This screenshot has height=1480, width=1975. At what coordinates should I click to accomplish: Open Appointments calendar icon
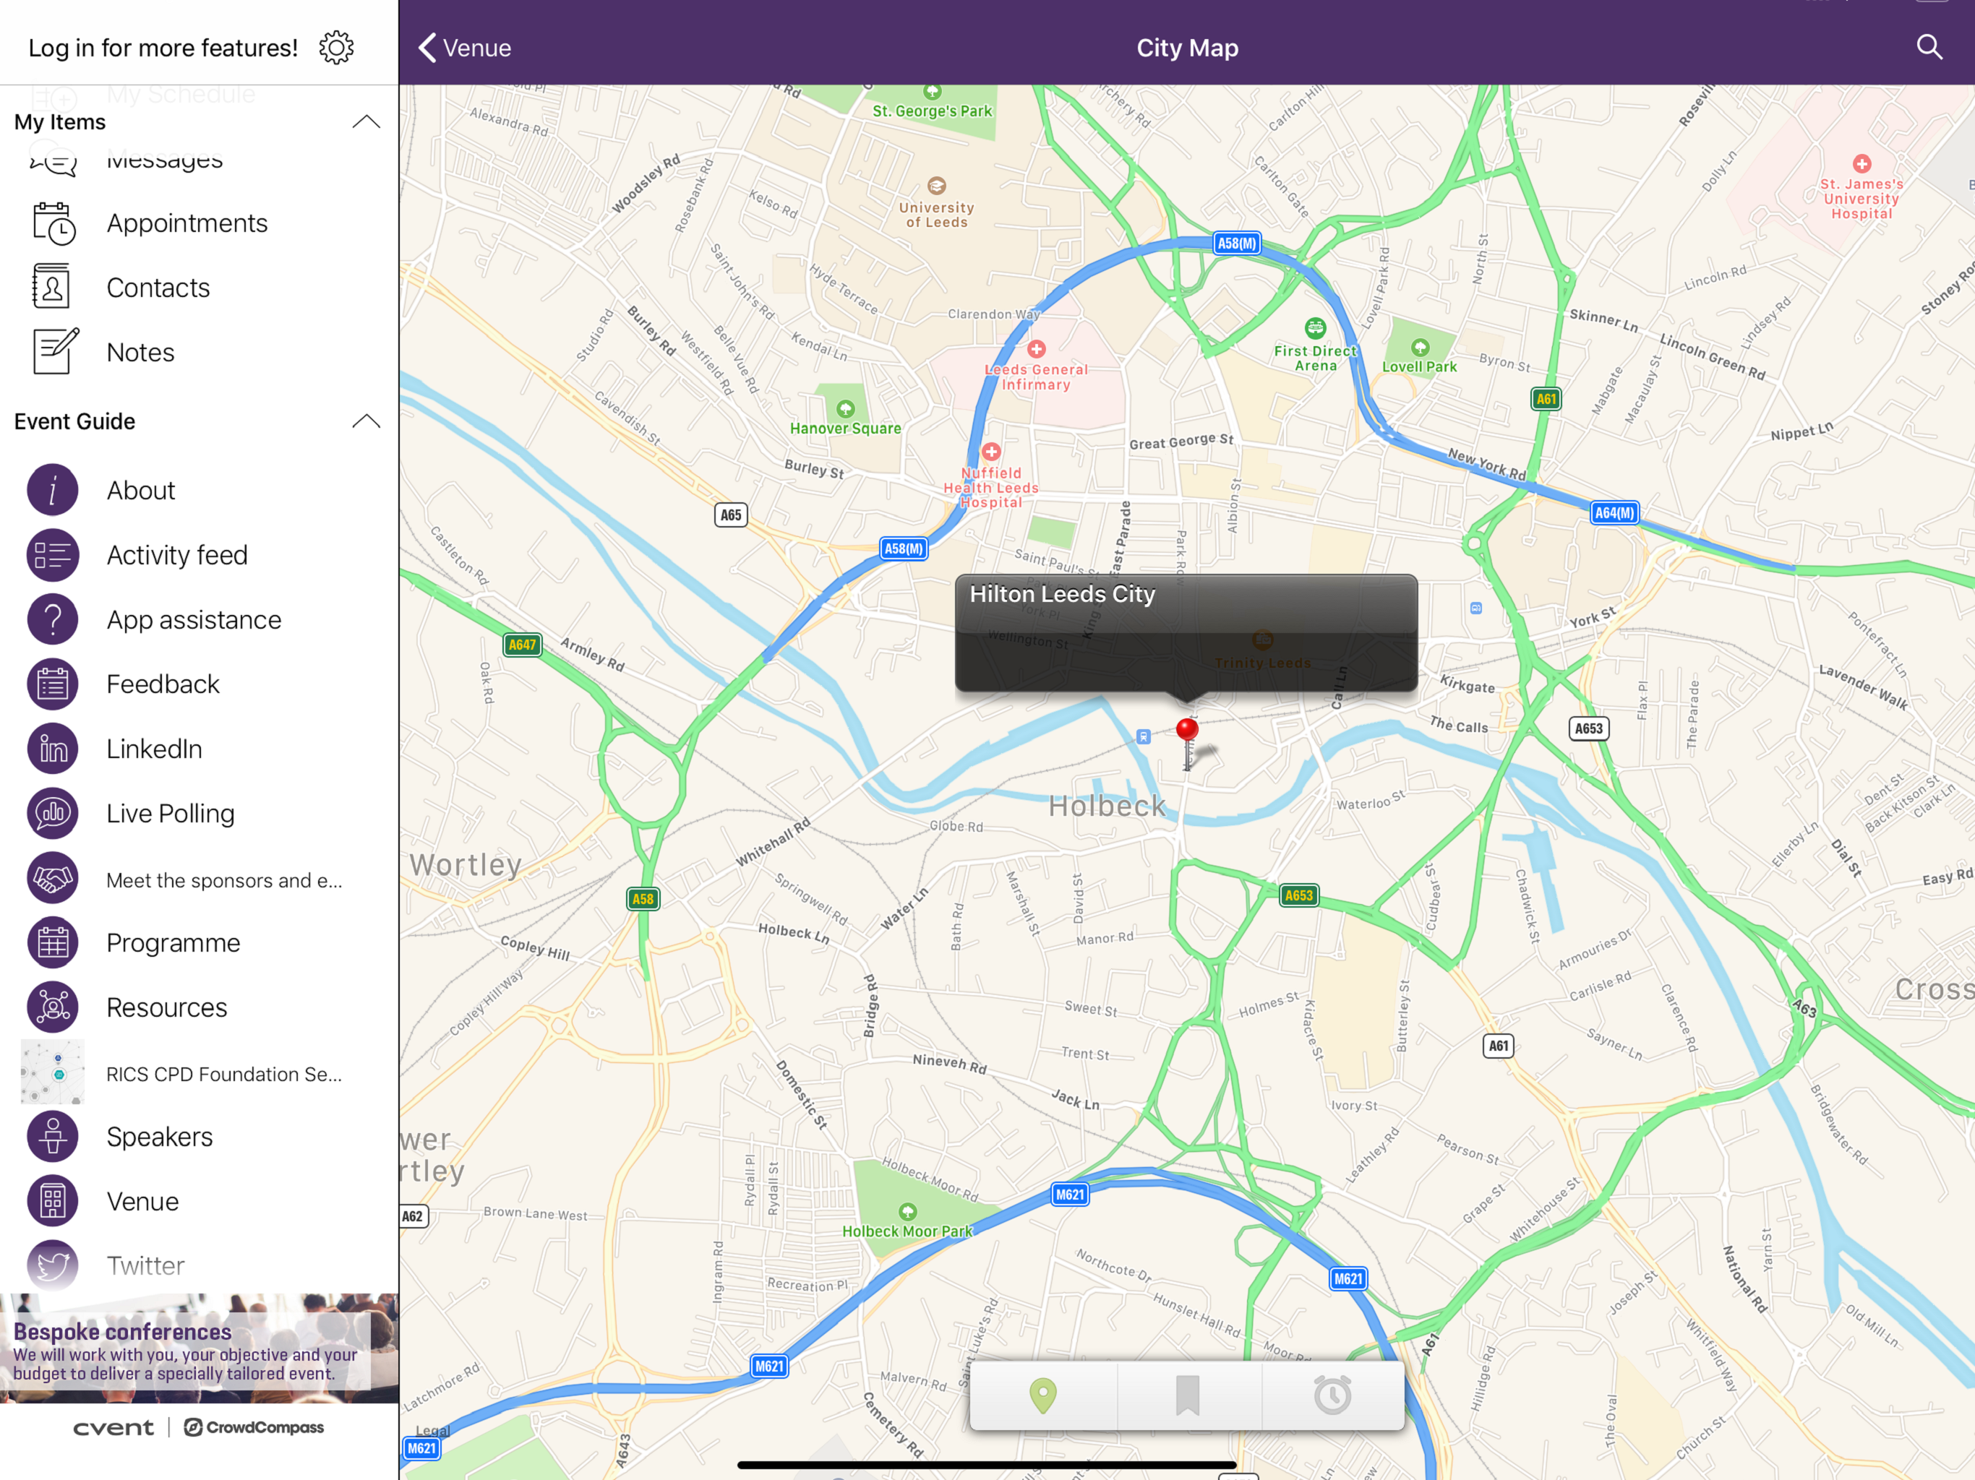tap(53, 223)
